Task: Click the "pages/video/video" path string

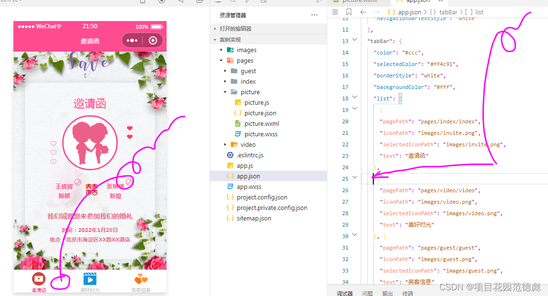Action: coord(447,191)
